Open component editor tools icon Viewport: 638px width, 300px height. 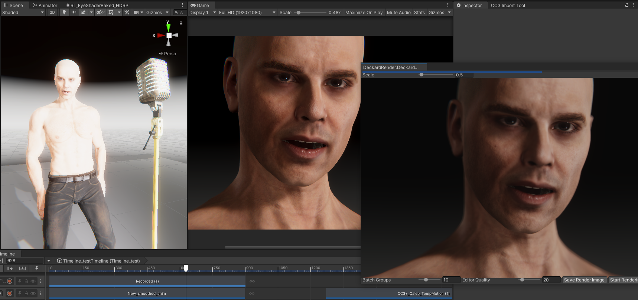[127, 12]
